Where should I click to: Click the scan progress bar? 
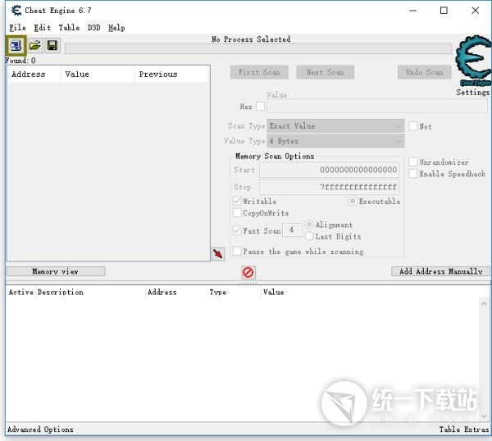(x=258, y=49)
